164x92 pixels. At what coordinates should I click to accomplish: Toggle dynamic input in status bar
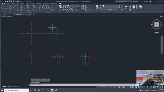click(119, 87)
